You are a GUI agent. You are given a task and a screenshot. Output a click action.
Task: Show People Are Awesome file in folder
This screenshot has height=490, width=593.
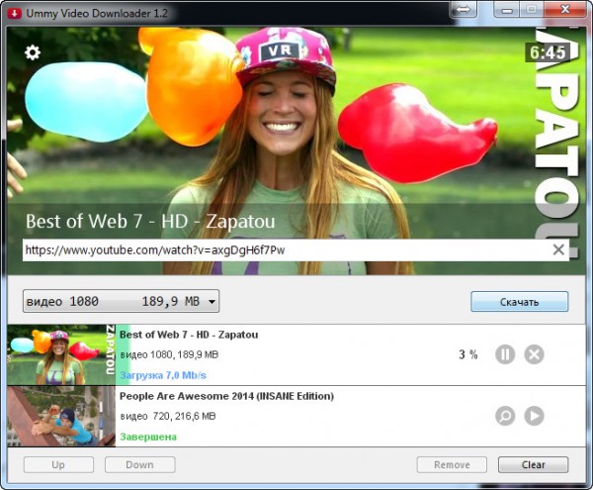pos(505,416)
